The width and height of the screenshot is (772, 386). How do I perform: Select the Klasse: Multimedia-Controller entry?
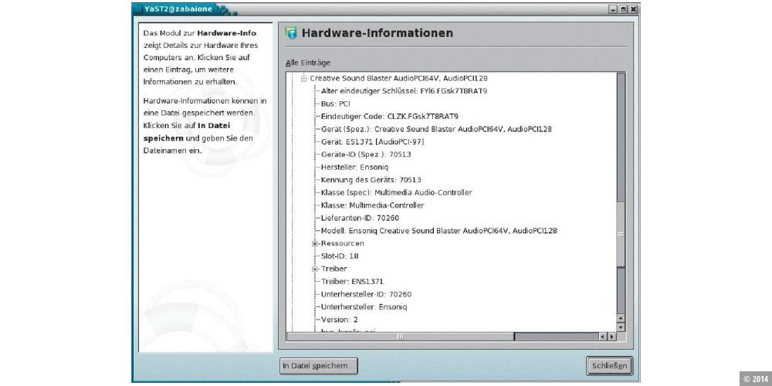[372, 205]
